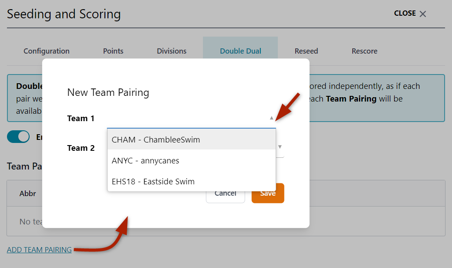Click the X icon next to CLOSE
Viewport: 452px width, 268px height.
tap(423, 14)
